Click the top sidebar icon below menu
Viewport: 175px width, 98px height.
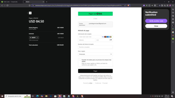click(173, 10)
